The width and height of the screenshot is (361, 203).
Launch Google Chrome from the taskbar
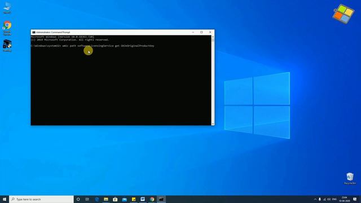coord(152,199)
